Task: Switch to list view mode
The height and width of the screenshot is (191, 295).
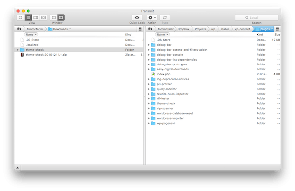Action: [x=28, y=18]
